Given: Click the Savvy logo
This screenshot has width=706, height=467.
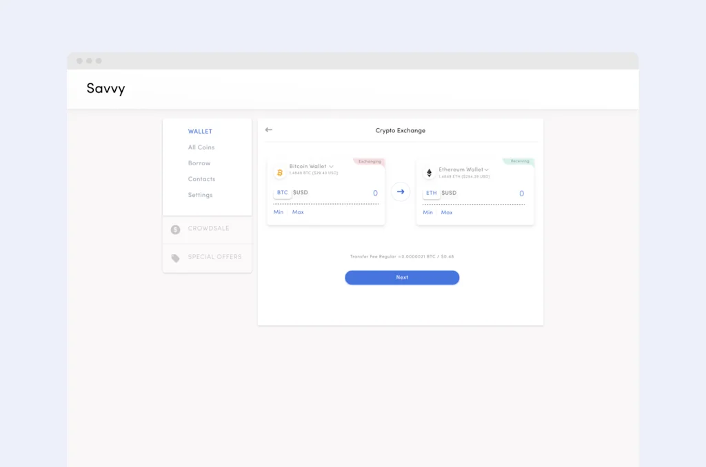Looking at the screenshot, I should click(x=105, y=88).
